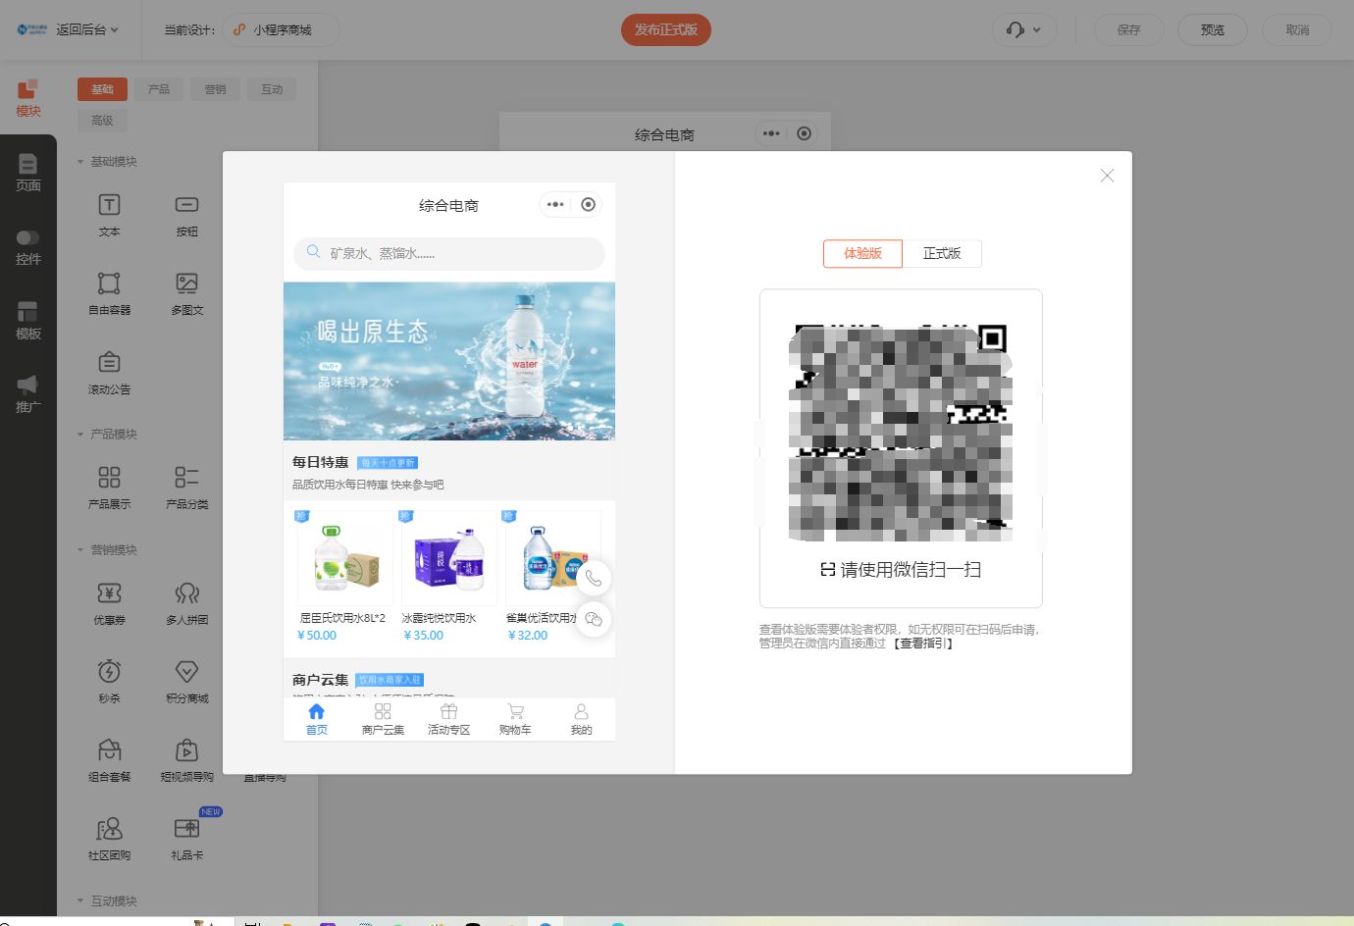Open the 推广 promotion sidebar section
Viewport: 1354px width, 926px height.
(x=28, y=394)
